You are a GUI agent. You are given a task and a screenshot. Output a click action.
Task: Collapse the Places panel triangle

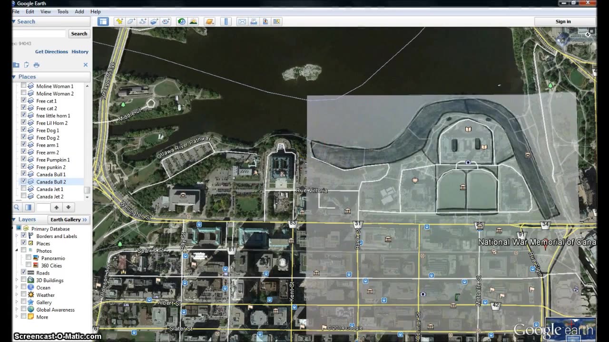click(x=14, y=76)
